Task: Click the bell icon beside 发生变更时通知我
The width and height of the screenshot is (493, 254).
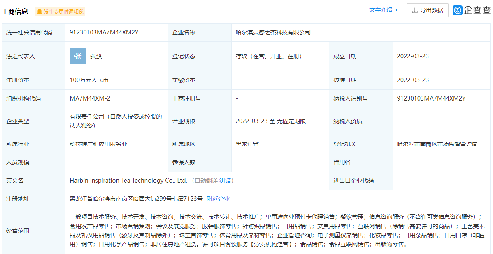Action: click(40, 12)
